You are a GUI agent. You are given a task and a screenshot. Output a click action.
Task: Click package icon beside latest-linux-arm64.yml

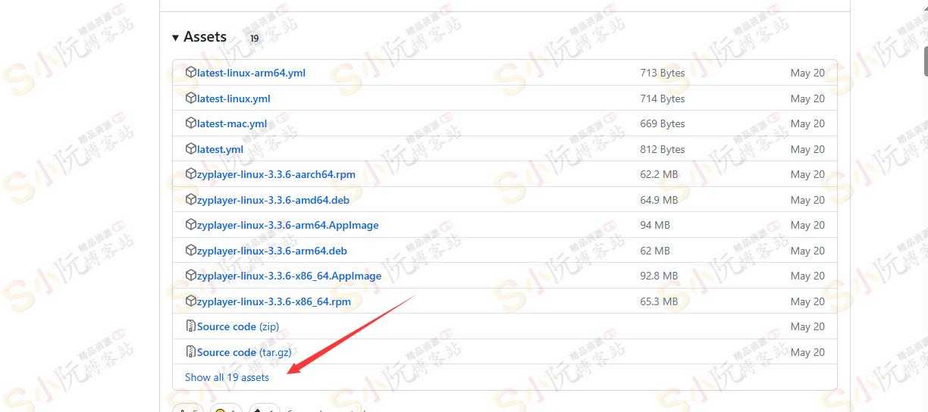[x=191, y=73]
